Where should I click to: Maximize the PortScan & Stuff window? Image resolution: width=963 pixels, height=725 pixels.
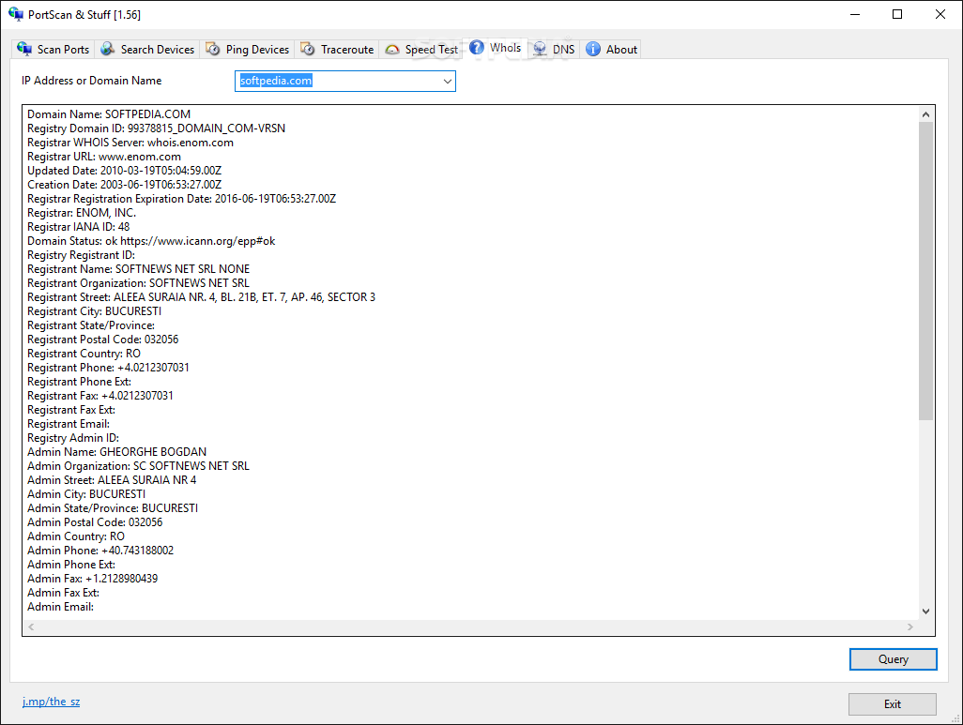pos(897,14)
